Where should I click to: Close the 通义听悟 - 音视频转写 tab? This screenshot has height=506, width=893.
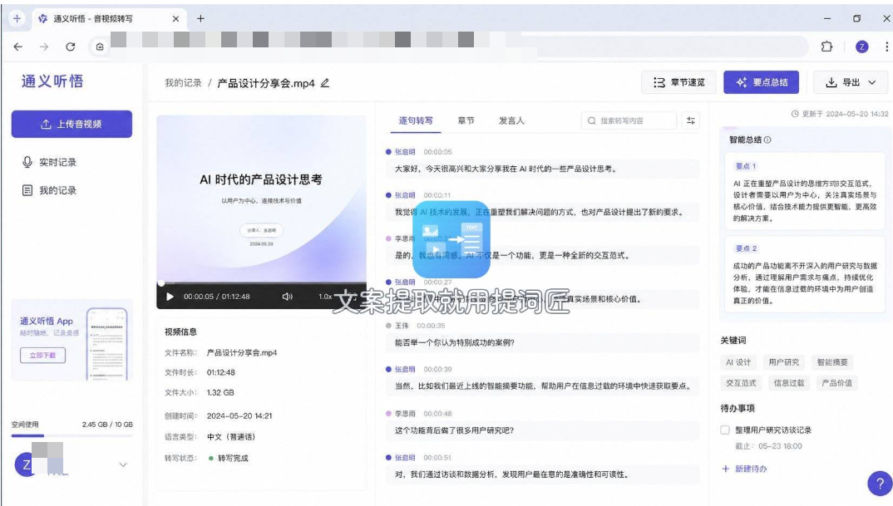(x=175, y=19)
